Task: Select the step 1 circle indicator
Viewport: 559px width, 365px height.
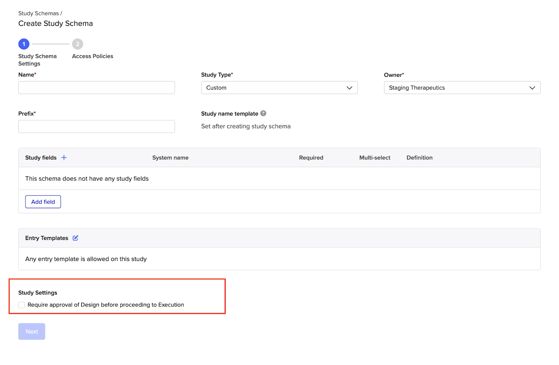Action: point(24,44)
